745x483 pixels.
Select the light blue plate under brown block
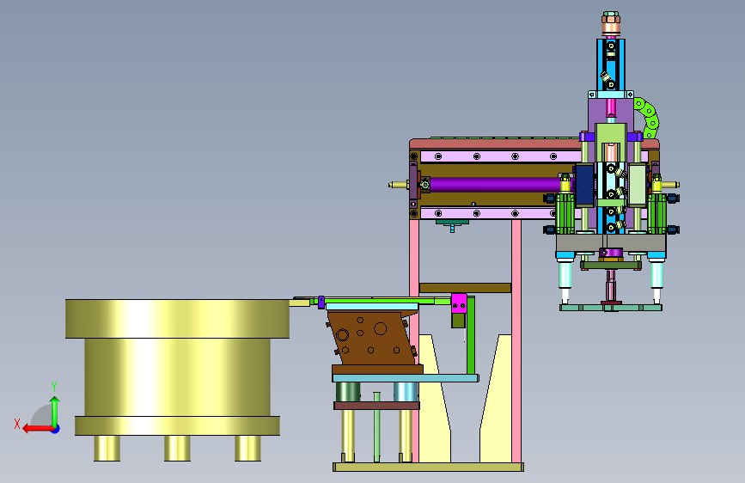tap(406, 378)
